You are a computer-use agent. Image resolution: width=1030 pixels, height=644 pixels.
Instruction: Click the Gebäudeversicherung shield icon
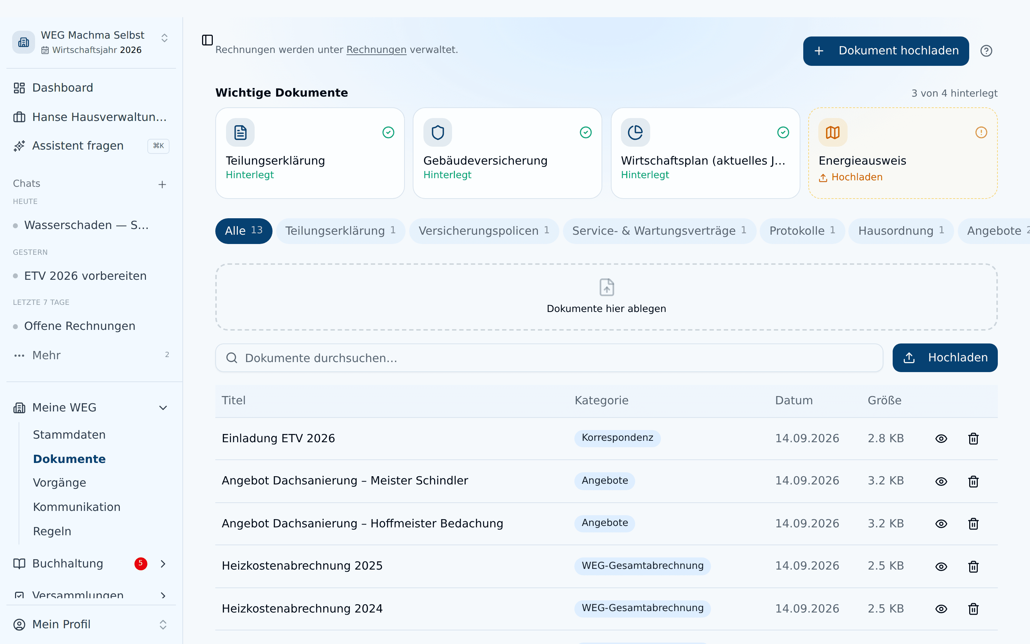pos(437,132)
